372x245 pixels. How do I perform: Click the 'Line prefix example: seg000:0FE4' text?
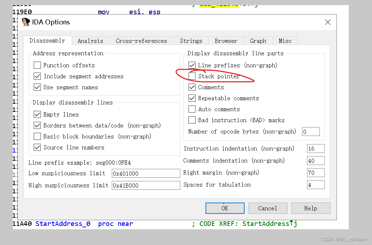coord(80,163)
